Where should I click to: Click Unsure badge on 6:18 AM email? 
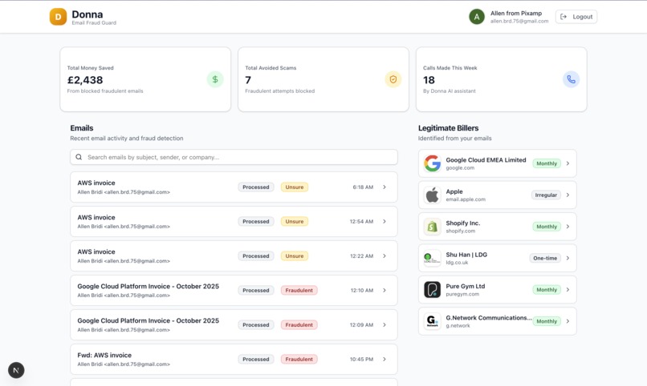click(x=295, y=187)
